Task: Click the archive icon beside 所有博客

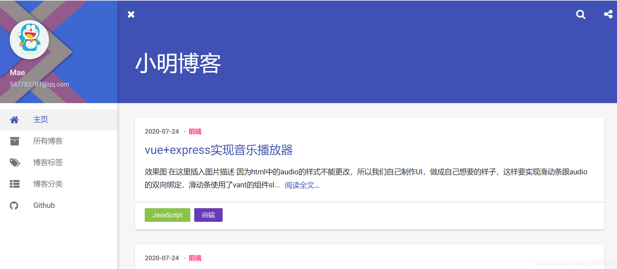Action: pyautogui.click(x=14, y=141)
